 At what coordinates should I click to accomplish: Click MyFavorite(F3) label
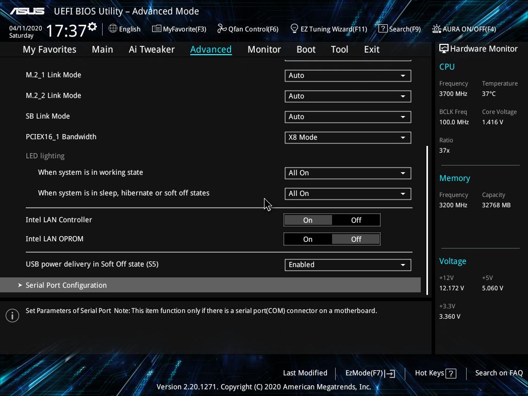click(185, 29)
